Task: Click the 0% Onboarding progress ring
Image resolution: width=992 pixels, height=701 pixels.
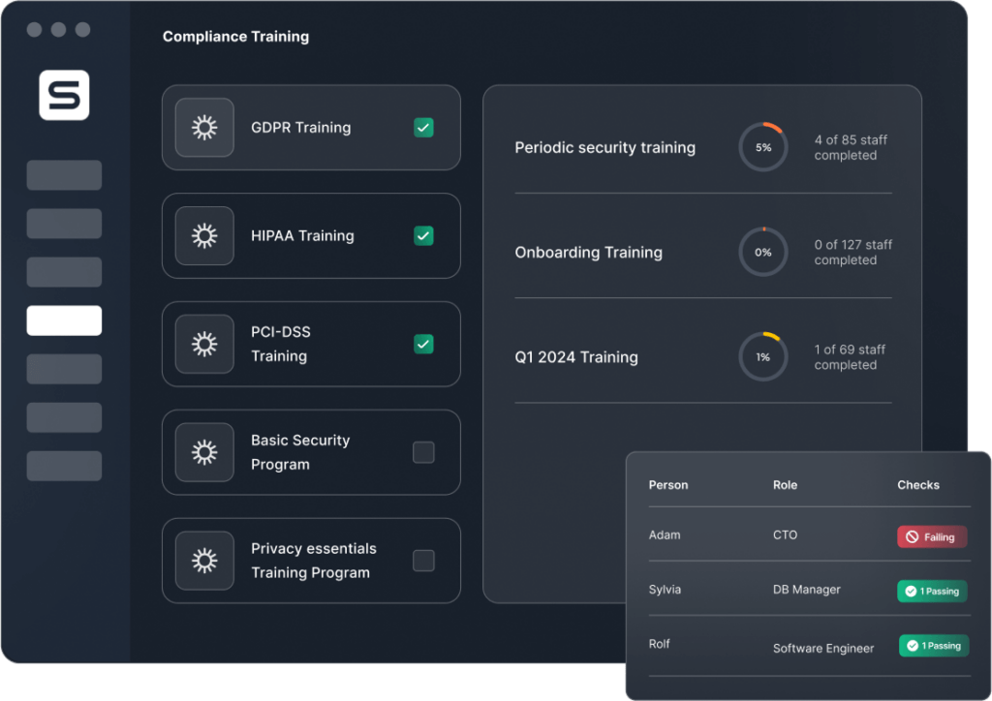Action: tap(763, 252)
